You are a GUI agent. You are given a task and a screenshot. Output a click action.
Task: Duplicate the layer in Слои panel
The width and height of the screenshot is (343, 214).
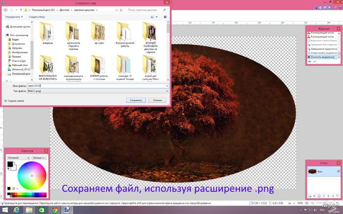pyautogui.click(x=319, y=196)
